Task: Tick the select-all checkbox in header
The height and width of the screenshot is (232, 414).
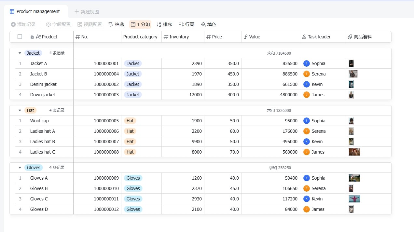Action: [20, 37]
